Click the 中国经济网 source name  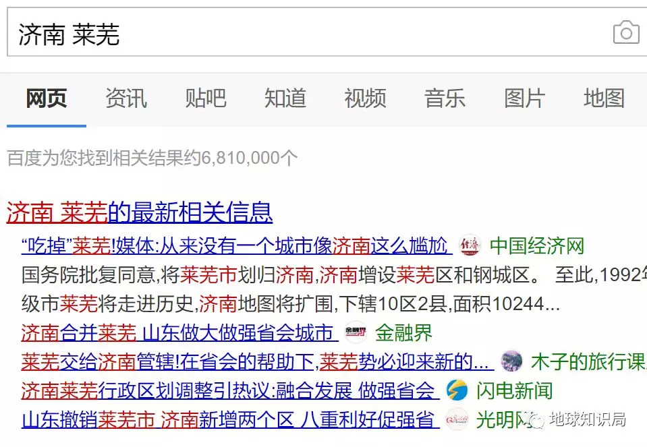tap(537, 246)
